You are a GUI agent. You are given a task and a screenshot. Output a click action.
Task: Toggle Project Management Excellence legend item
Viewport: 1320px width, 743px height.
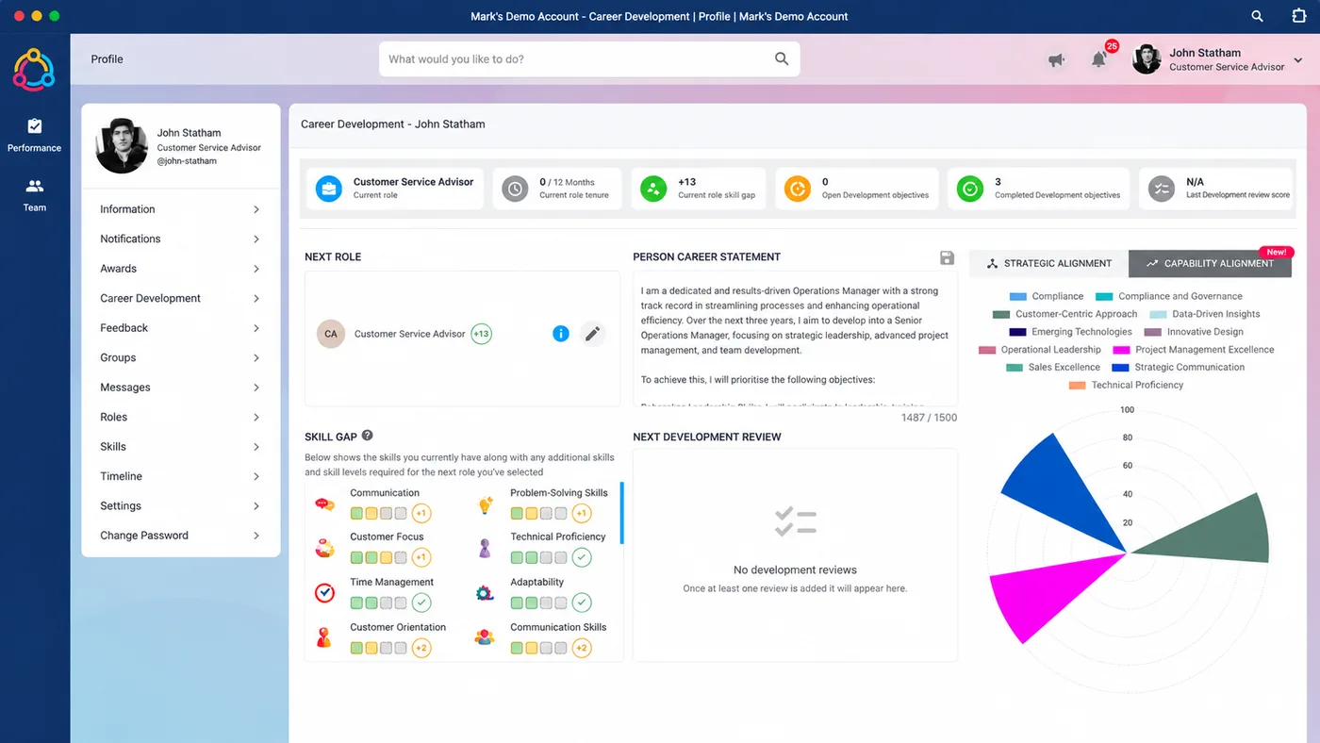(1193, 350)
